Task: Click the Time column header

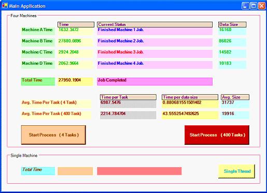Action: click(x=76, y=24)
